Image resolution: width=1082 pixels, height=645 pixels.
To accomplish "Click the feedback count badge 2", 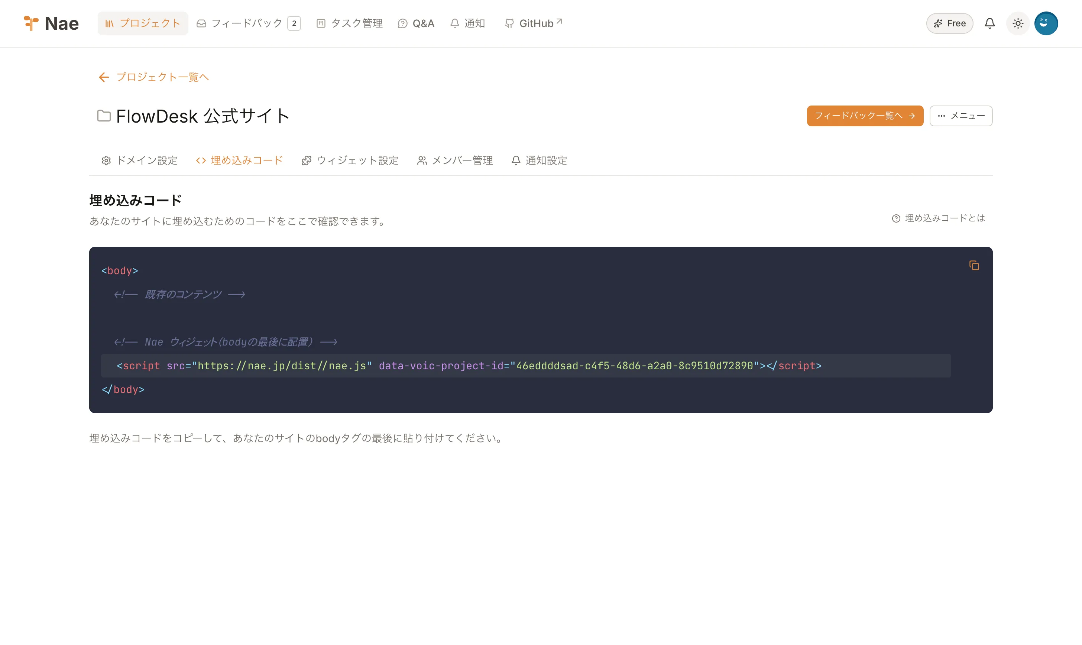I will point(294,23).
